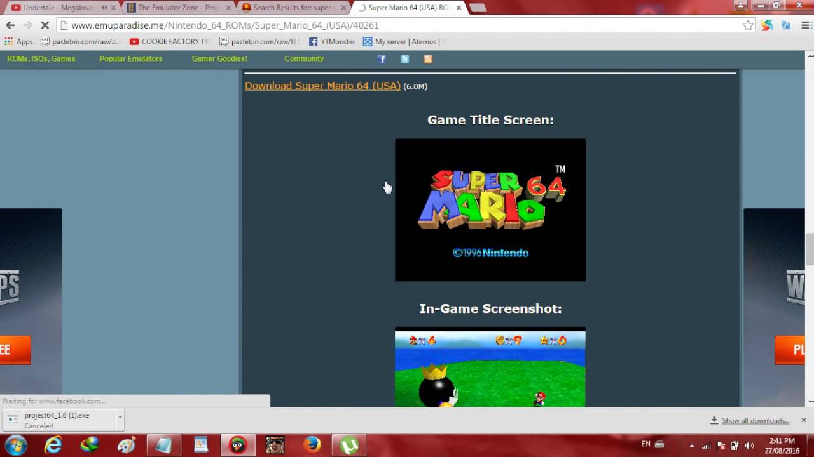Open project64_1.6 (1).exe download options arrow
Screen dimensions: 814x457
pyautogui.click(x=120, y=418)
